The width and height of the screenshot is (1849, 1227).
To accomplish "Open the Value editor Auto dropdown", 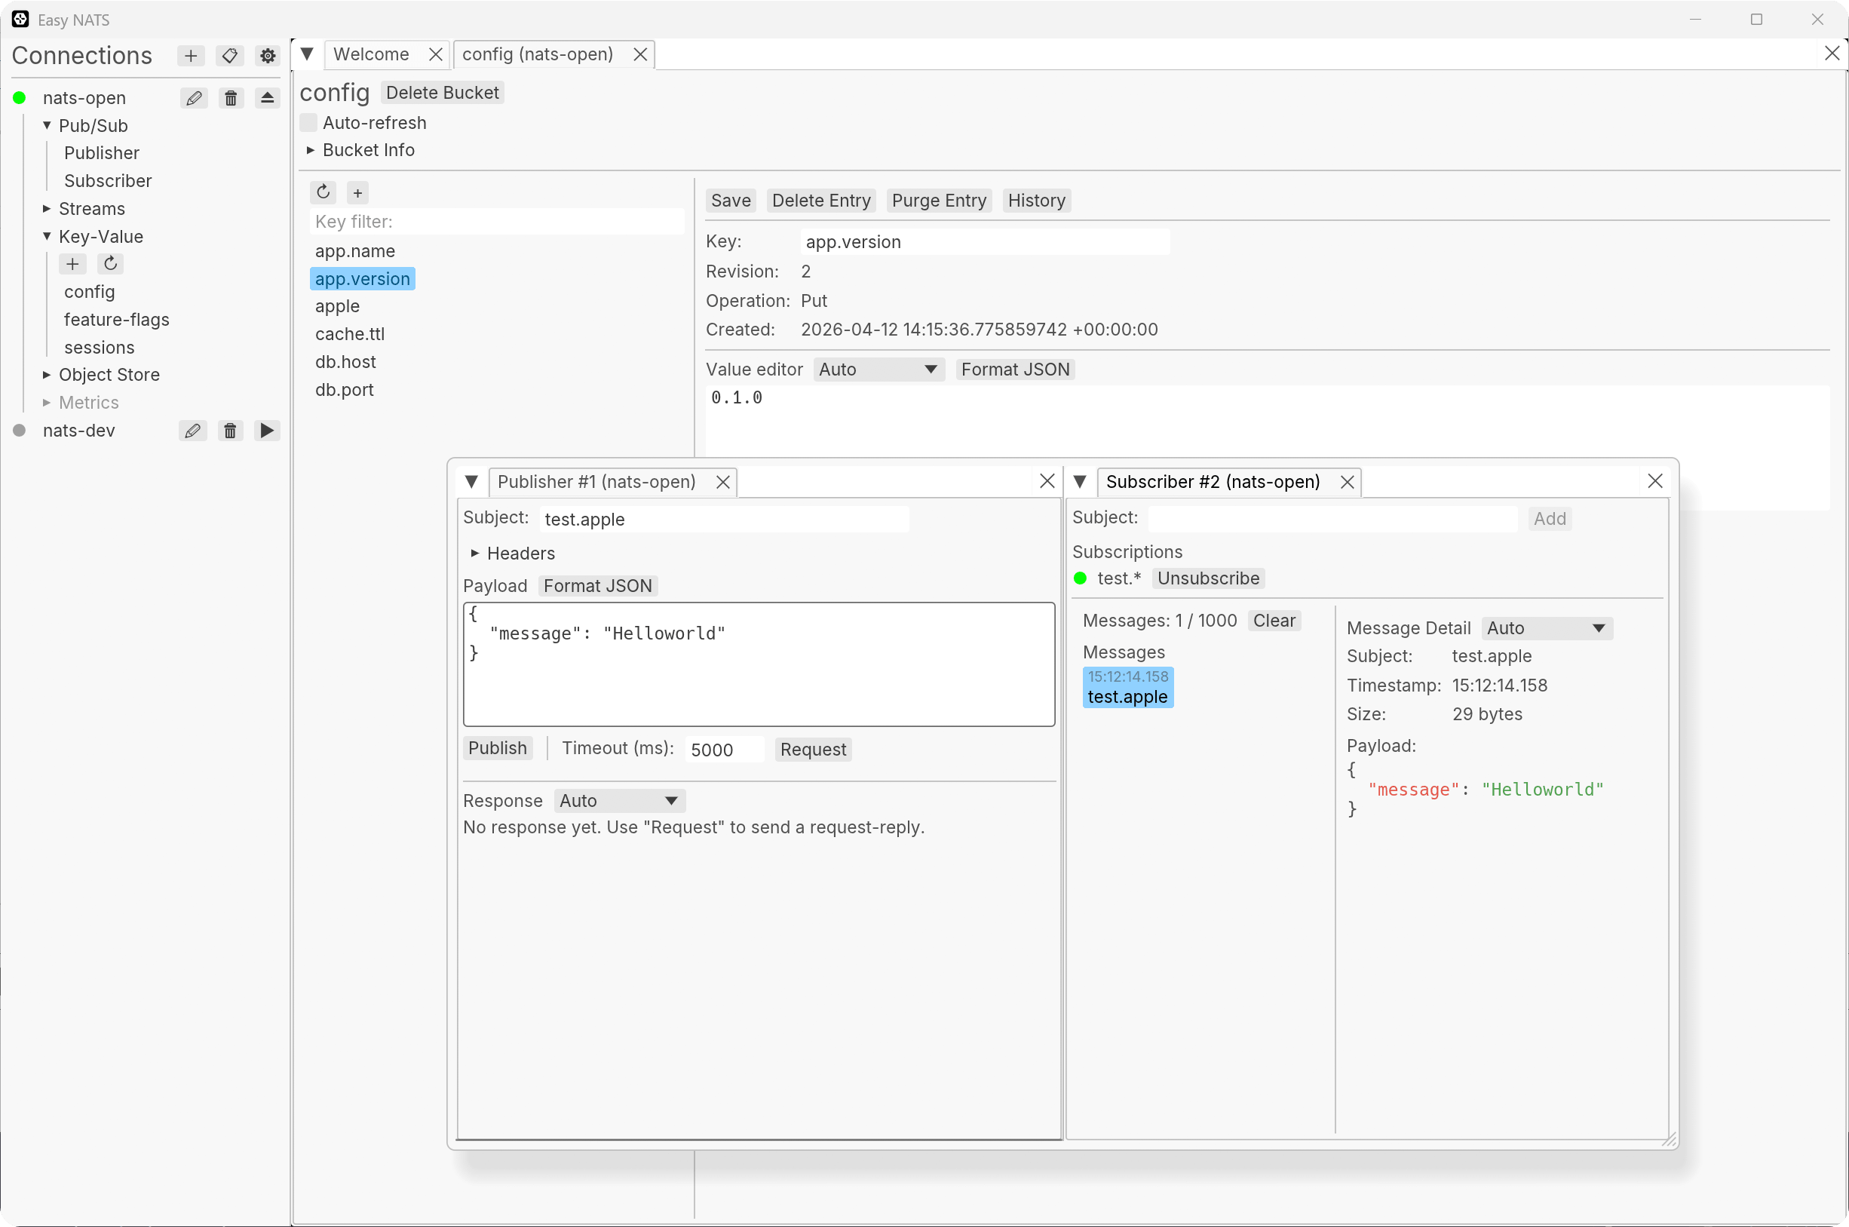I will click(x=878, y=370).
